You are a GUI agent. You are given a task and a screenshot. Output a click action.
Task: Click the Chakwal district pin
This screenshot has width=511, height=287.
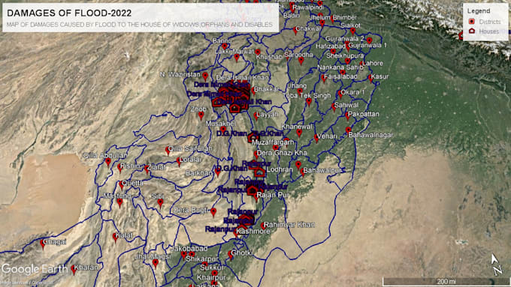click(x=295, y=30)
